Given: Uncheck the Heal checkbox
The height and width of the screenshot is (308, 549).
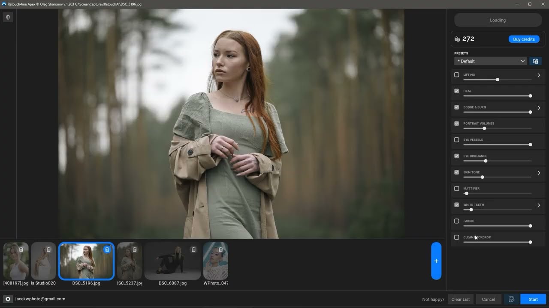Looking at the screenshot, I should coord(457,91).
